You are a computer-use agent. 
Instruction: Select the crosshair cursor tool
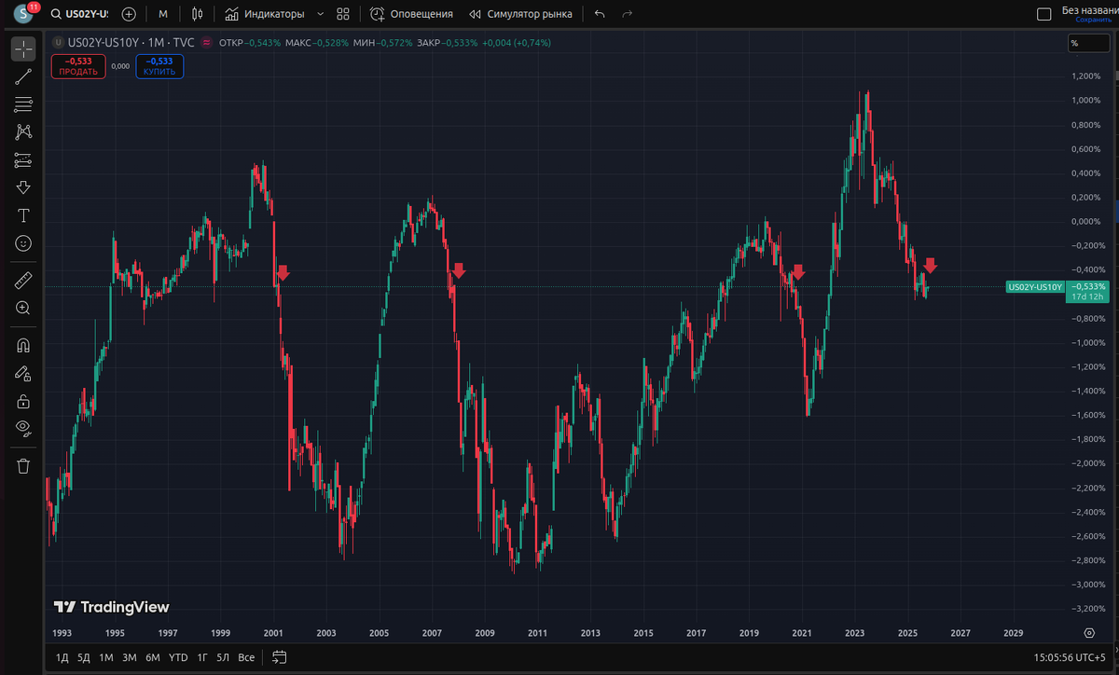click(x=23, y=48)
